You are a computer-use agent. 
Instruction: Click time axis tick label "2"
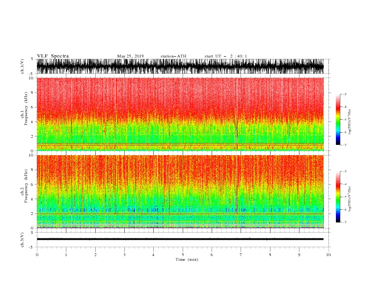coord(95,255)
